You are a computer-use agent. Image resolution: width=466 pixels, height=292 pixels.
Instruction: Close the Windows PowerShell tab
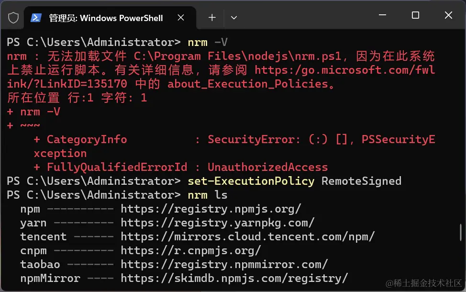[x=181, y=18]
